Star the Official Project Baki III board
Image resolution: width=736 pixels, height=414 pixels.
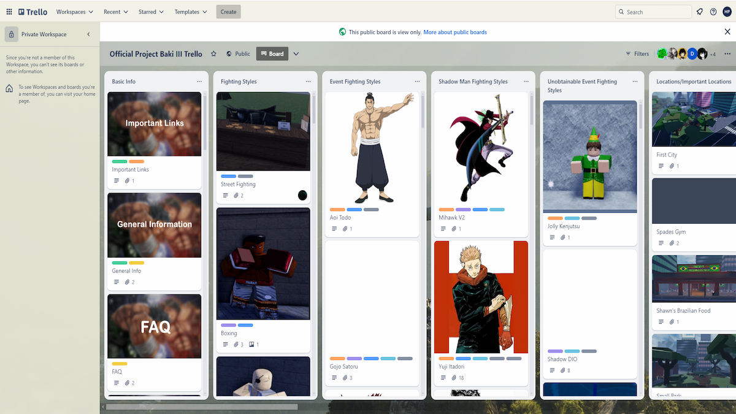click(x=214, y=54)
